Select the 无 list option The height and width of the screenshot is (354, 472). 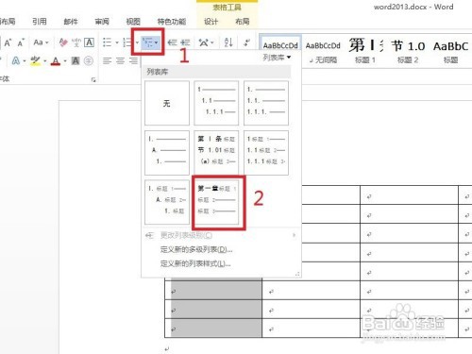(167, 103)
